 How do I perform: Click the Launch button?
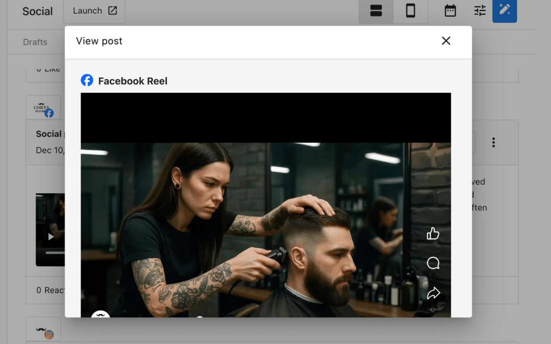pos(94,11)
